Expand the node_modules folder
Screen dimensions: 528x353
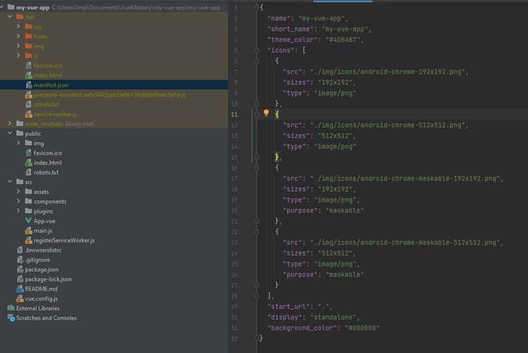pos(10,124)
